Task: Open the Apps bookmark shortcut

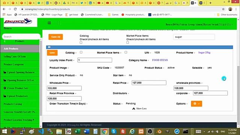Action: [x=7, y=15]
